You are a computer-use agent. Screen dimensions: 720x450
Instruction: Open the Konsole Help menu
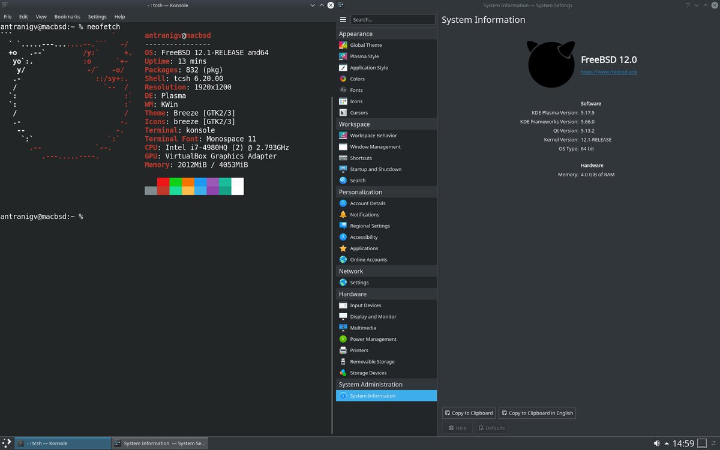point(120,17)
